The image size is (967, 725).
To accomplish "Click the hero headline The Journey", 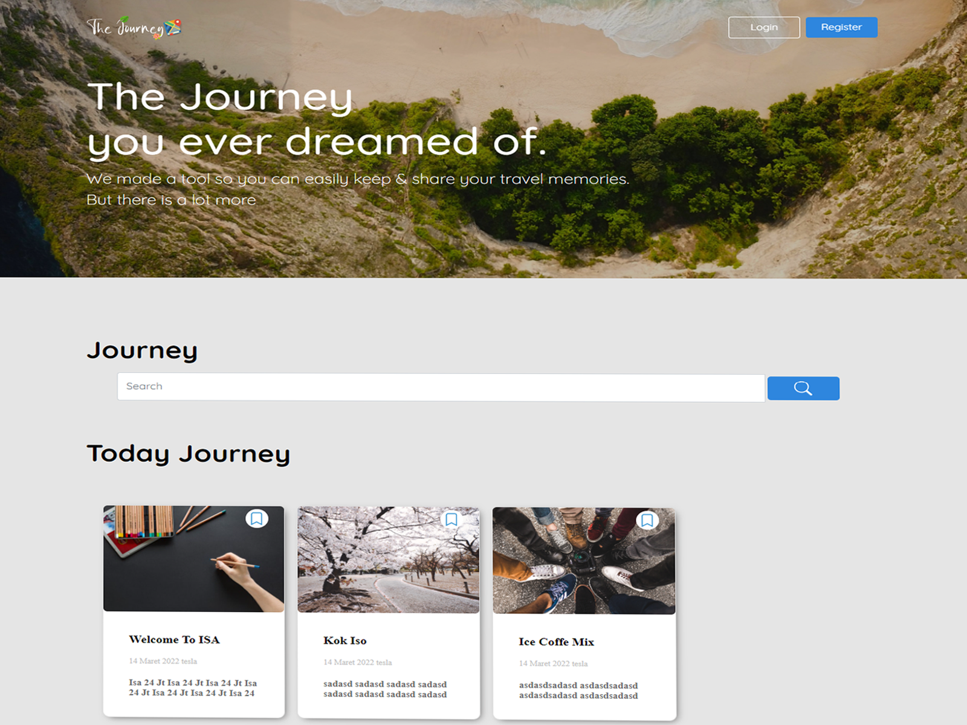I will [220, 97].
